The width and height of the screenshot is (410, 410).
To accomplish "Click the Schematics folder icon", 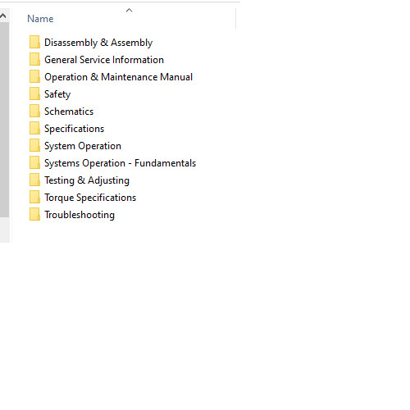I will click(x=34, y=112).
